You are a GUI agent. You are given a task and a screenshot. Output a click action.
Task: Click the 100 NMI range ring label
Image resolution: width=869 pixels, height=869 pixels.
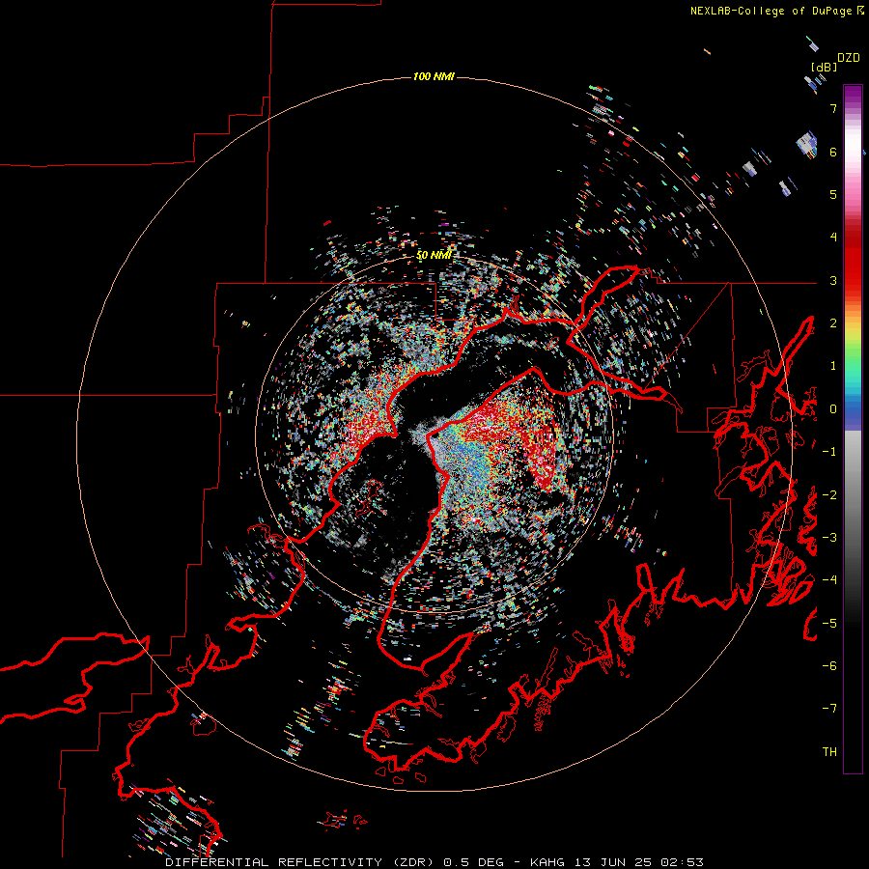pos(434,76)
